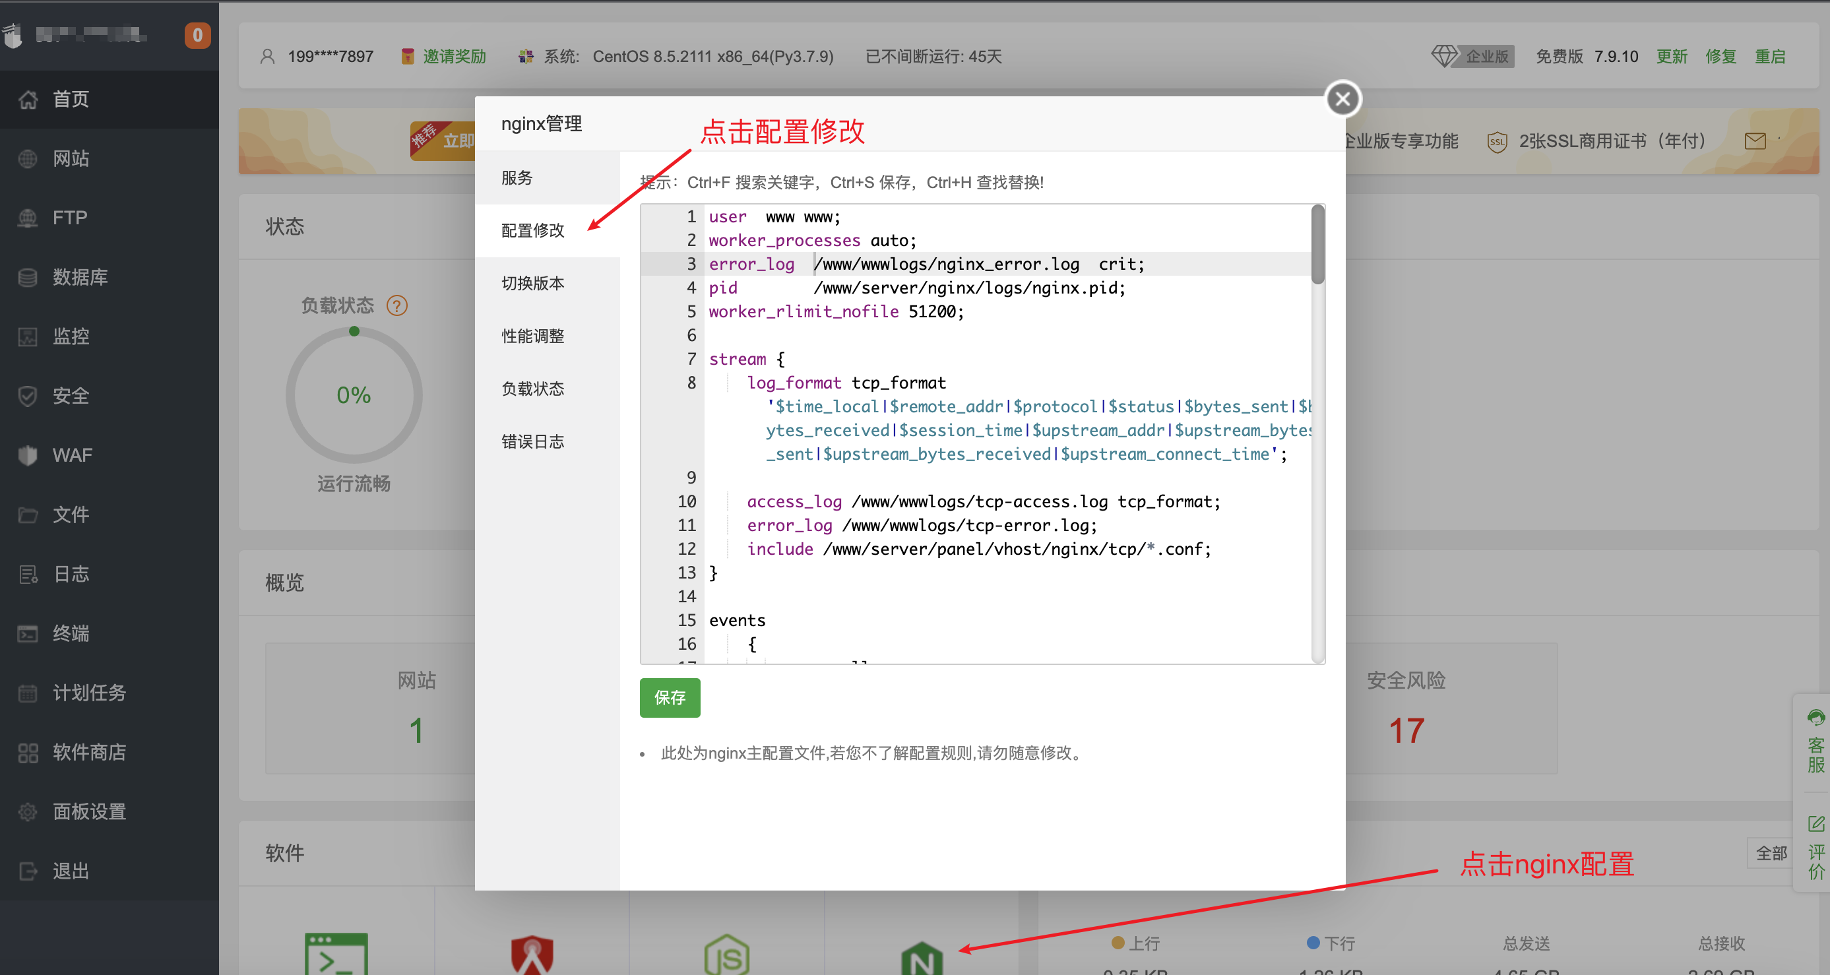Click the 重启 link in header

click(1769, 56)
